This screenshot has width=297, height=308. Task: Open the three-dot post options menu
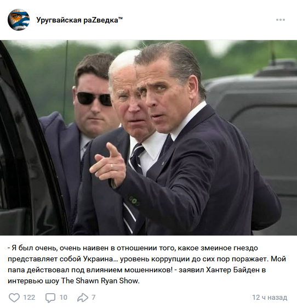pos(281,20)
